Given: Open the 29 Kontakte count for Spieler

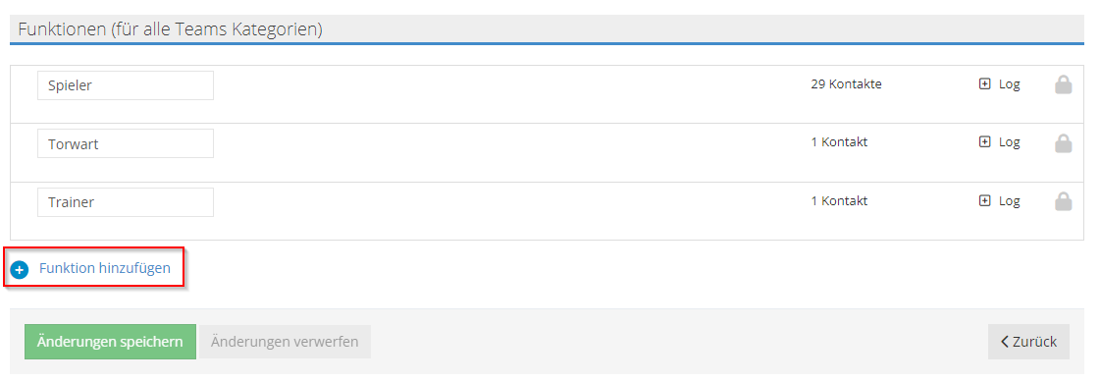Looking at the screenshot, I should 846,84.
